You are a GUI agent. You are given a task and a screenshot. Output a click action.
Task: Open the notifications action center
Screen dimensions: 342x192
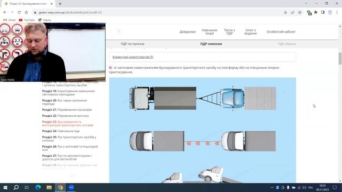(x=335, y=187)
